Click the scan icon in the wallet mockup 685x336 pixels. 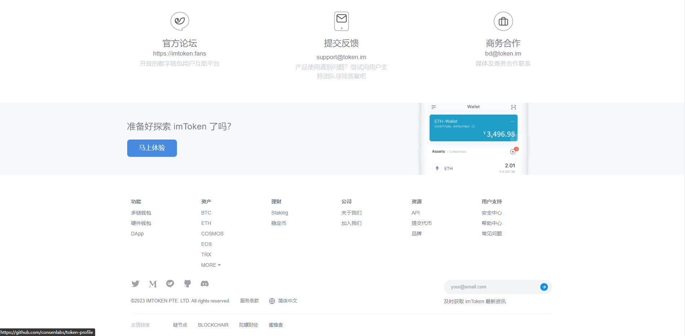click(513, 107)
